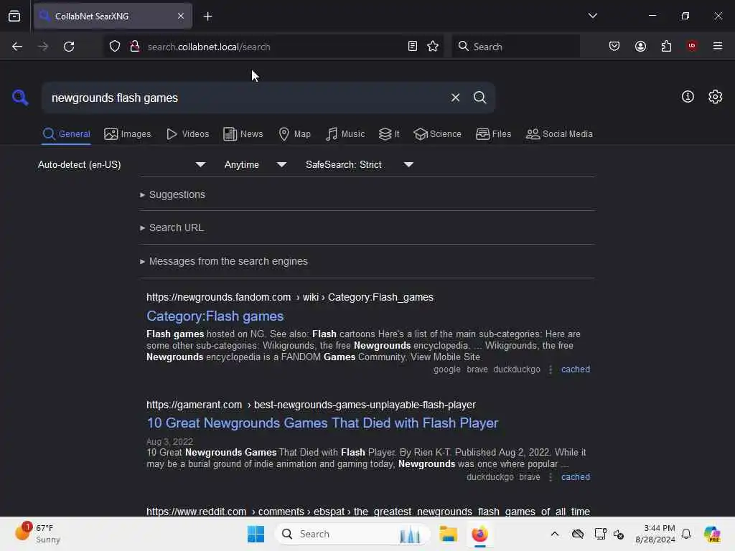This screenshot has width=735, height=551.
Task: Switch to Social Media category
Action: tap(559, 134)
